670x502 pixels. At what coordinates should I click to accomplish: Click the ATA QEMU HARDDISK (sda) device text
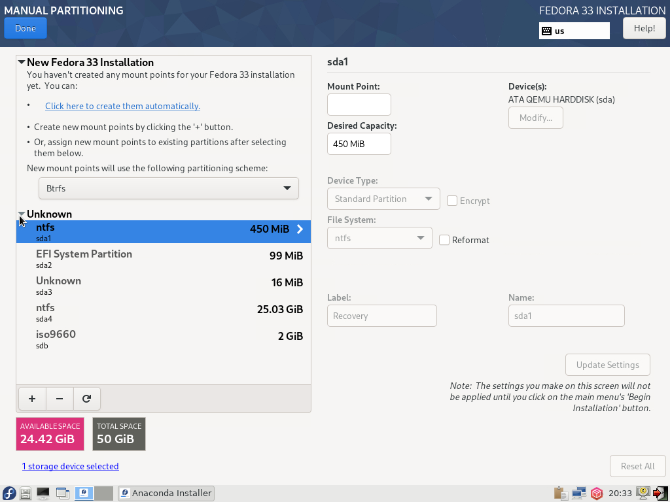click(561, 99)
